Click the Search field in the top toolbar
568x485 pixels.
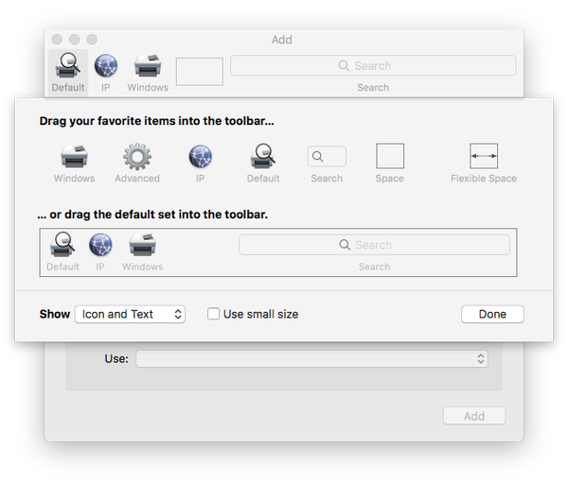pyautogui.click(x=373, y=66)
